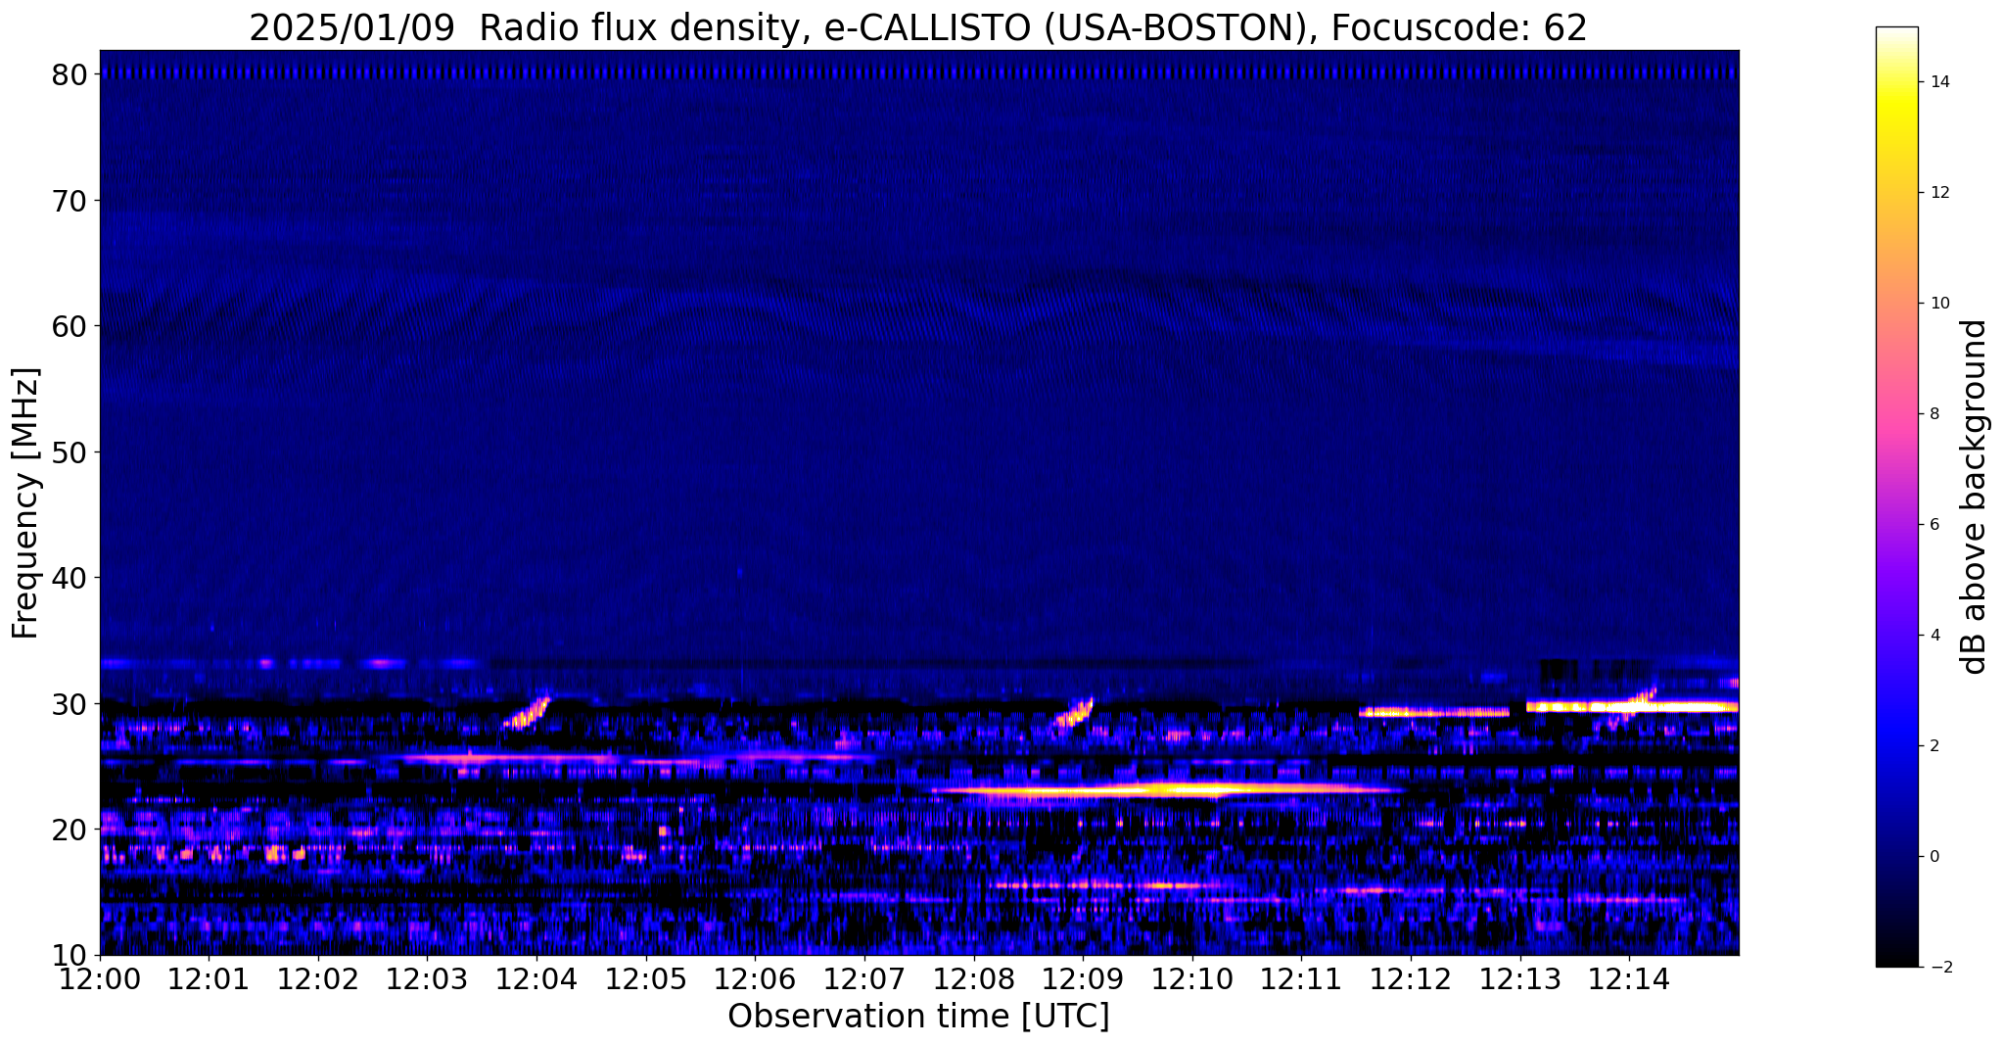2004x1045 pixels.
Task: Click the bright 29 MHz band near 12:12
Action: (1434, 712)
